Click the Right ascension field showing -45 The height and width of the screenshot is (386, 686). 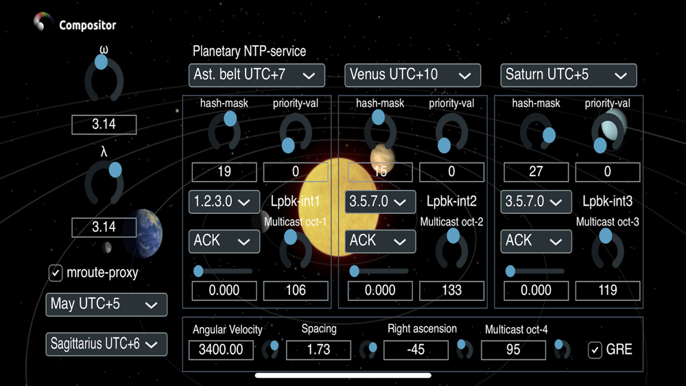click(416, 350)
